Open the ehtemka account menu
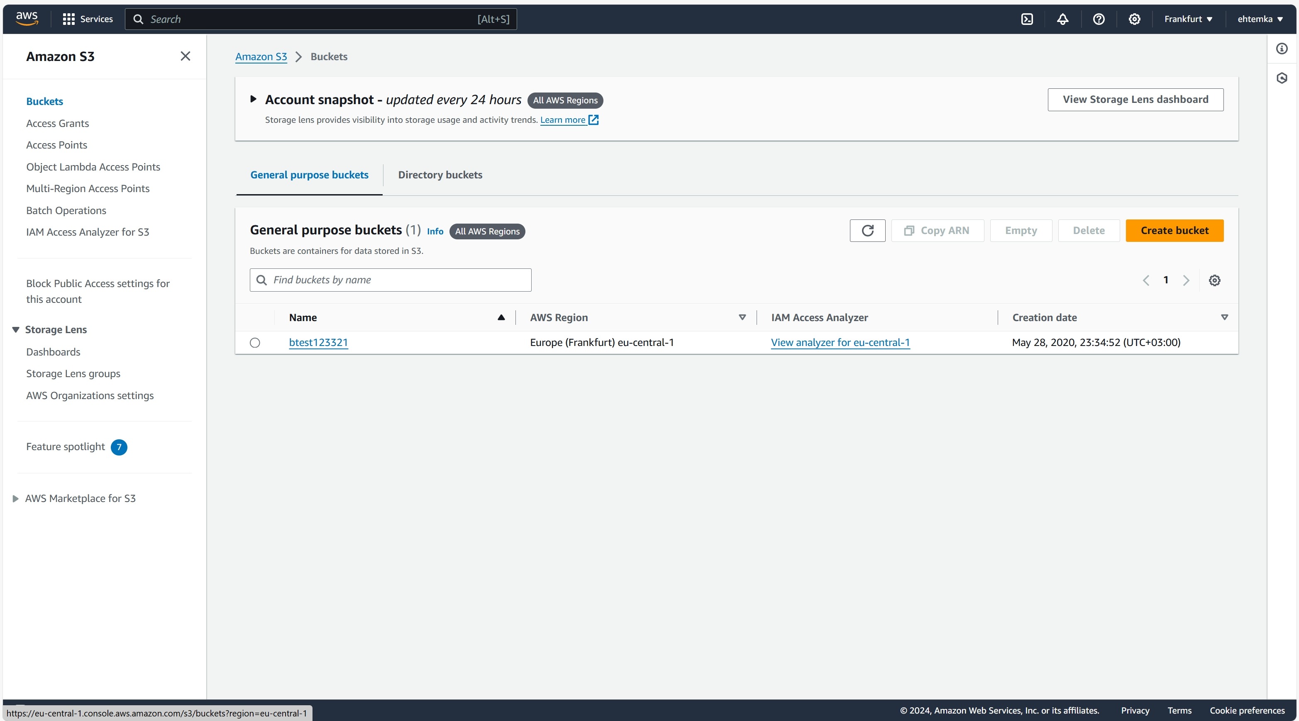Image resolution: width=1299 pixels, height=721 pixels. tap(1260, 19)
